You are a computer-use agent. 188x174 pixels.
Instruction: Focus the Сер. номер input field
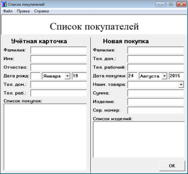click(156, 110)
